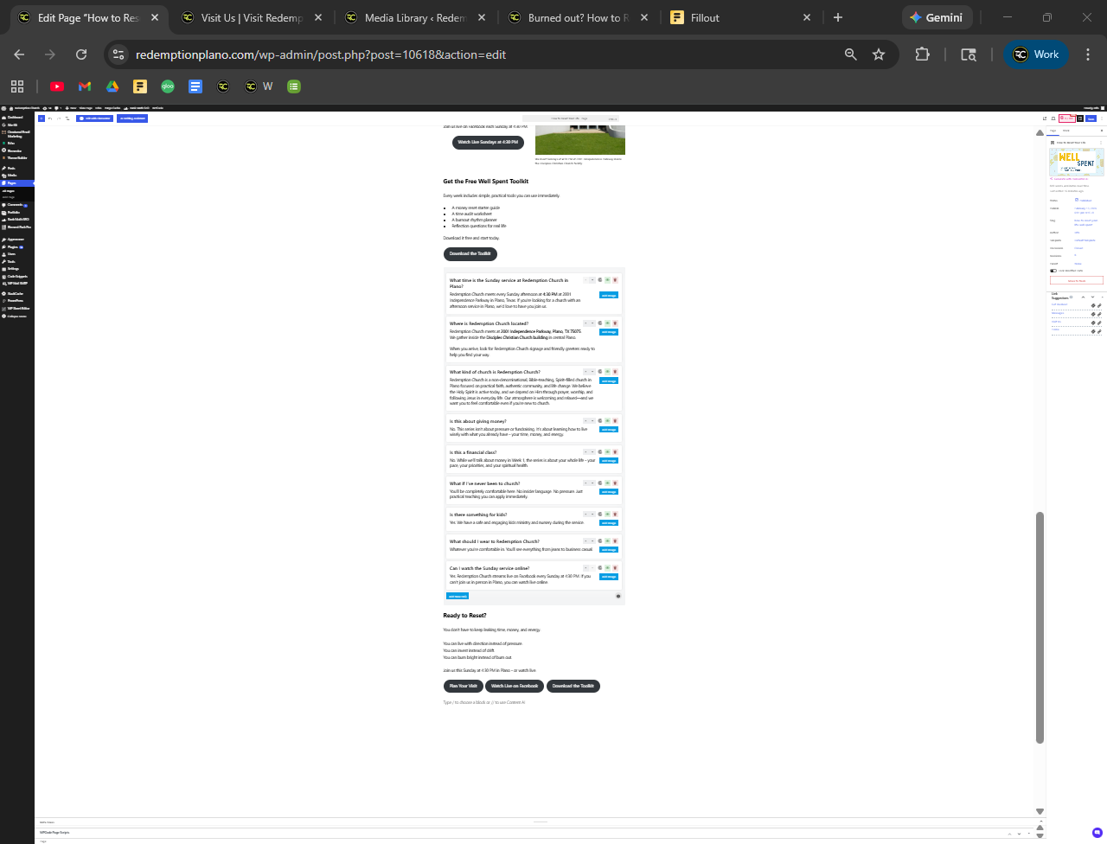Open the Chrome apps grid icon

(17, 86)
